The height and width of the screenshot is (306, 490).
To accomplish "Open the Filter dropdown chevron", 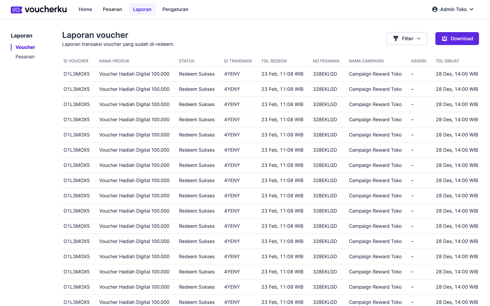I will (419, 39).
